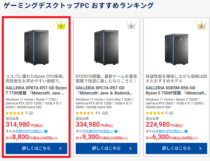Open the XGR5M-R56-GD product image
This screenshot has height=161, width=210.
pyautogui.click(x=176, y=47)
